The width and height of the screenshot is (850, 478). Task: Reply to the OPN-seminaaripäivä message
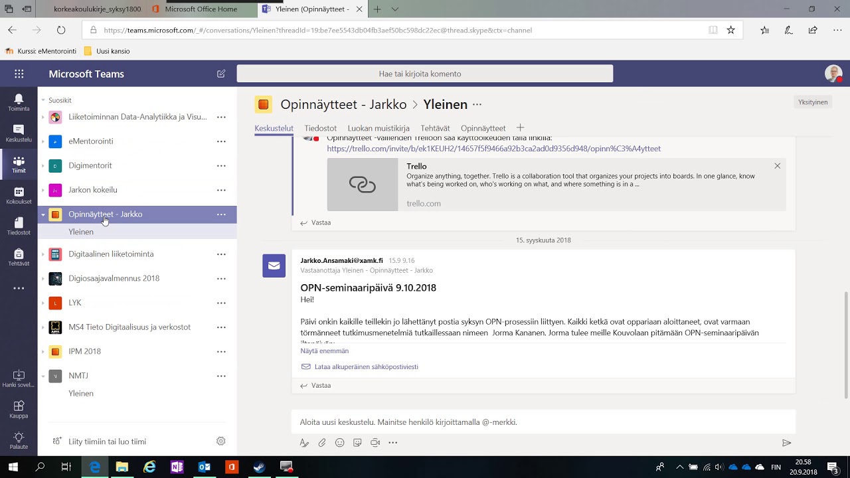[x=315, y=386]
